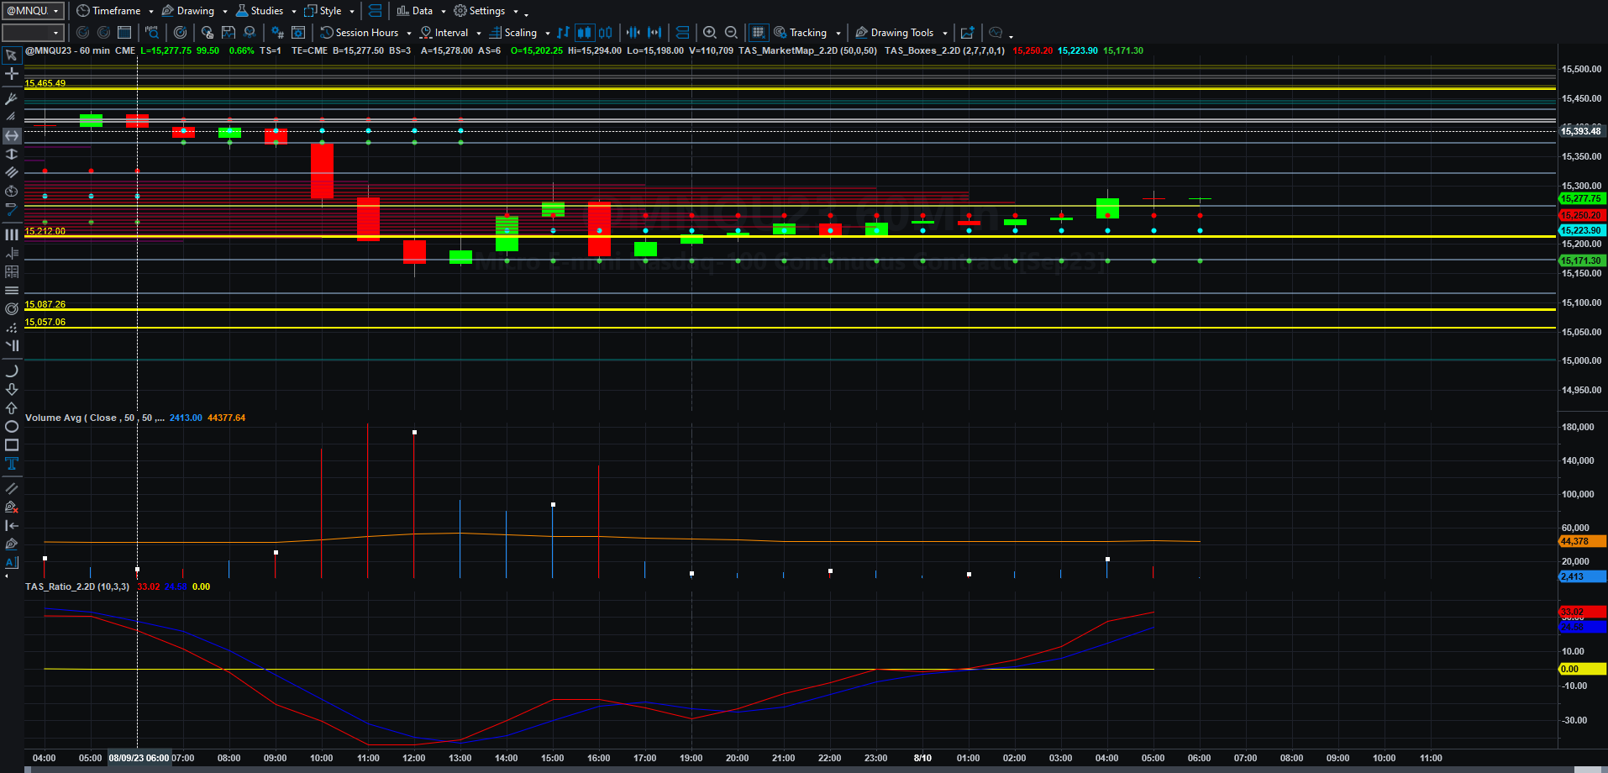Select the down arrow drawing tool

[x=12, y=389]
